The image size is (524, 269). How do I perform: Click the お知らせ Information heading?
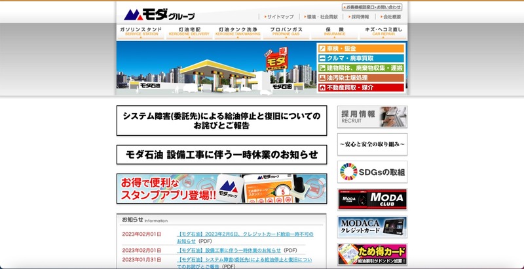(145, 220)
